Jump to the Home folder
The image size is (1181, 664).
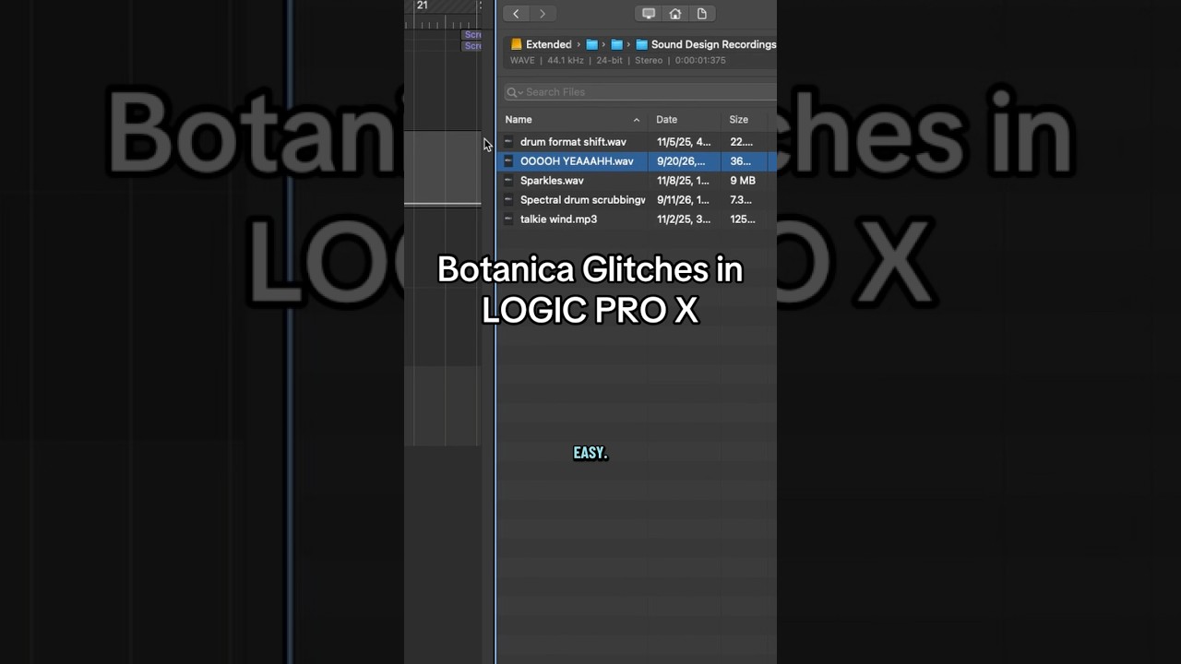pyautogui.click(x=675, y=14)
